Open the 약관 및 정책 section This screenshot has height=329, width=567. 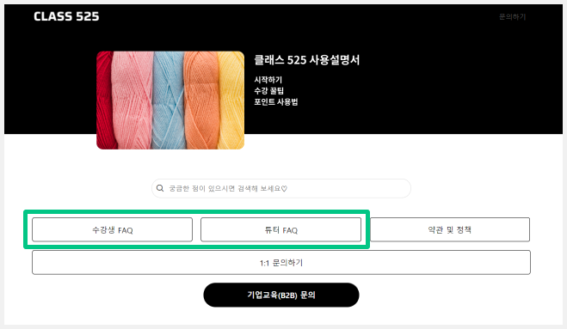(x=450, y=229)
